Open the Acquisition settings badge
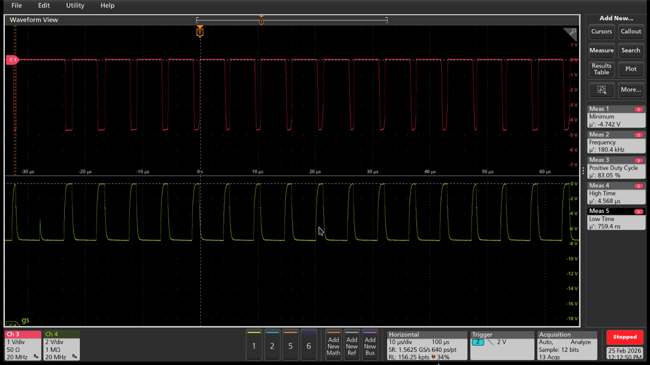This screenshot has width=650, height=365. click(567, 345)
